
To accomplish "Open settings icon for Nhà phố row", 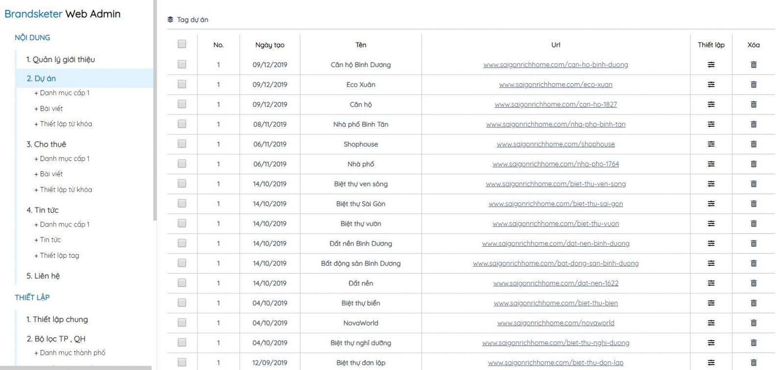I will coord(711,164).
